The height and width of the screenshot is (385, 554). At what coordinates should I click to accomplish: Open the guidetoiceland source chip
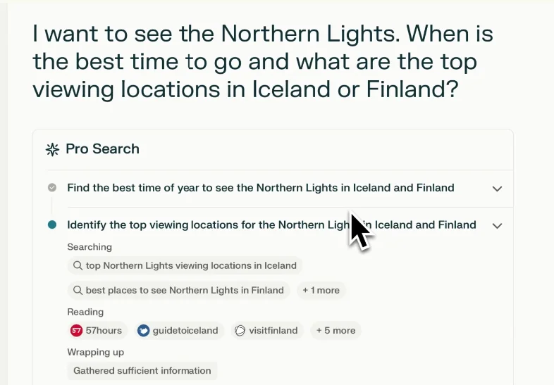click(x=179, y=331)
